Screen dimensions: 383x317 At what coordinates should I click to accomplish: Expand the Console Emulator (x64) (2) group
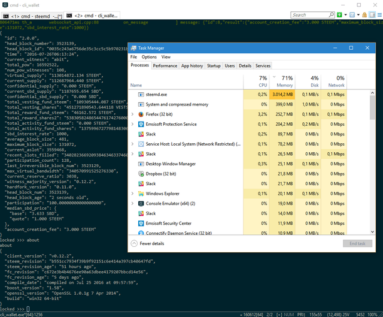pos(133,204)
